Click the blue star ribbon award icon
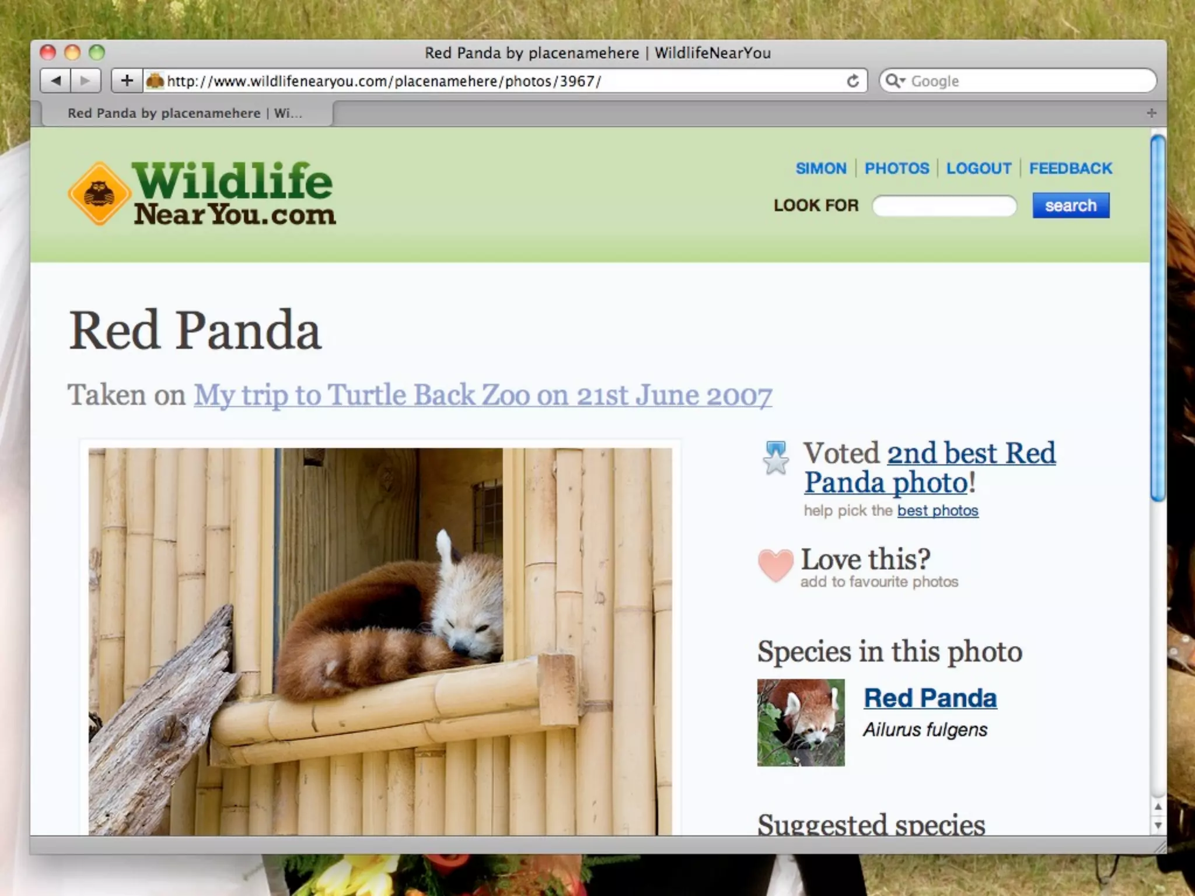This screenshot has height=896, width=1195. 775,457
